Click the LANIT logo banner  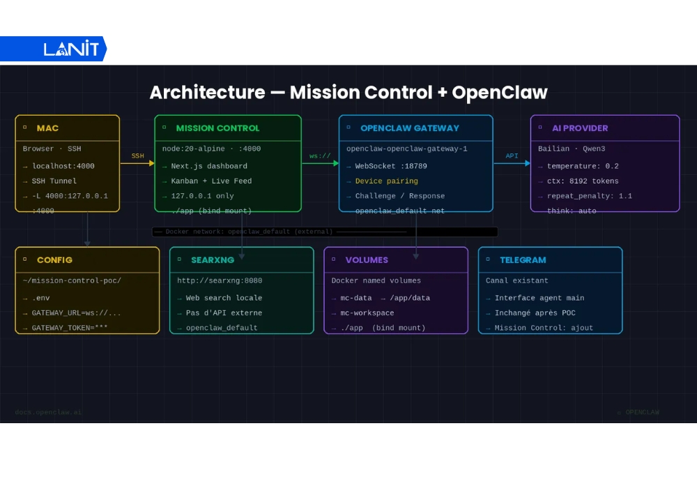54,49
